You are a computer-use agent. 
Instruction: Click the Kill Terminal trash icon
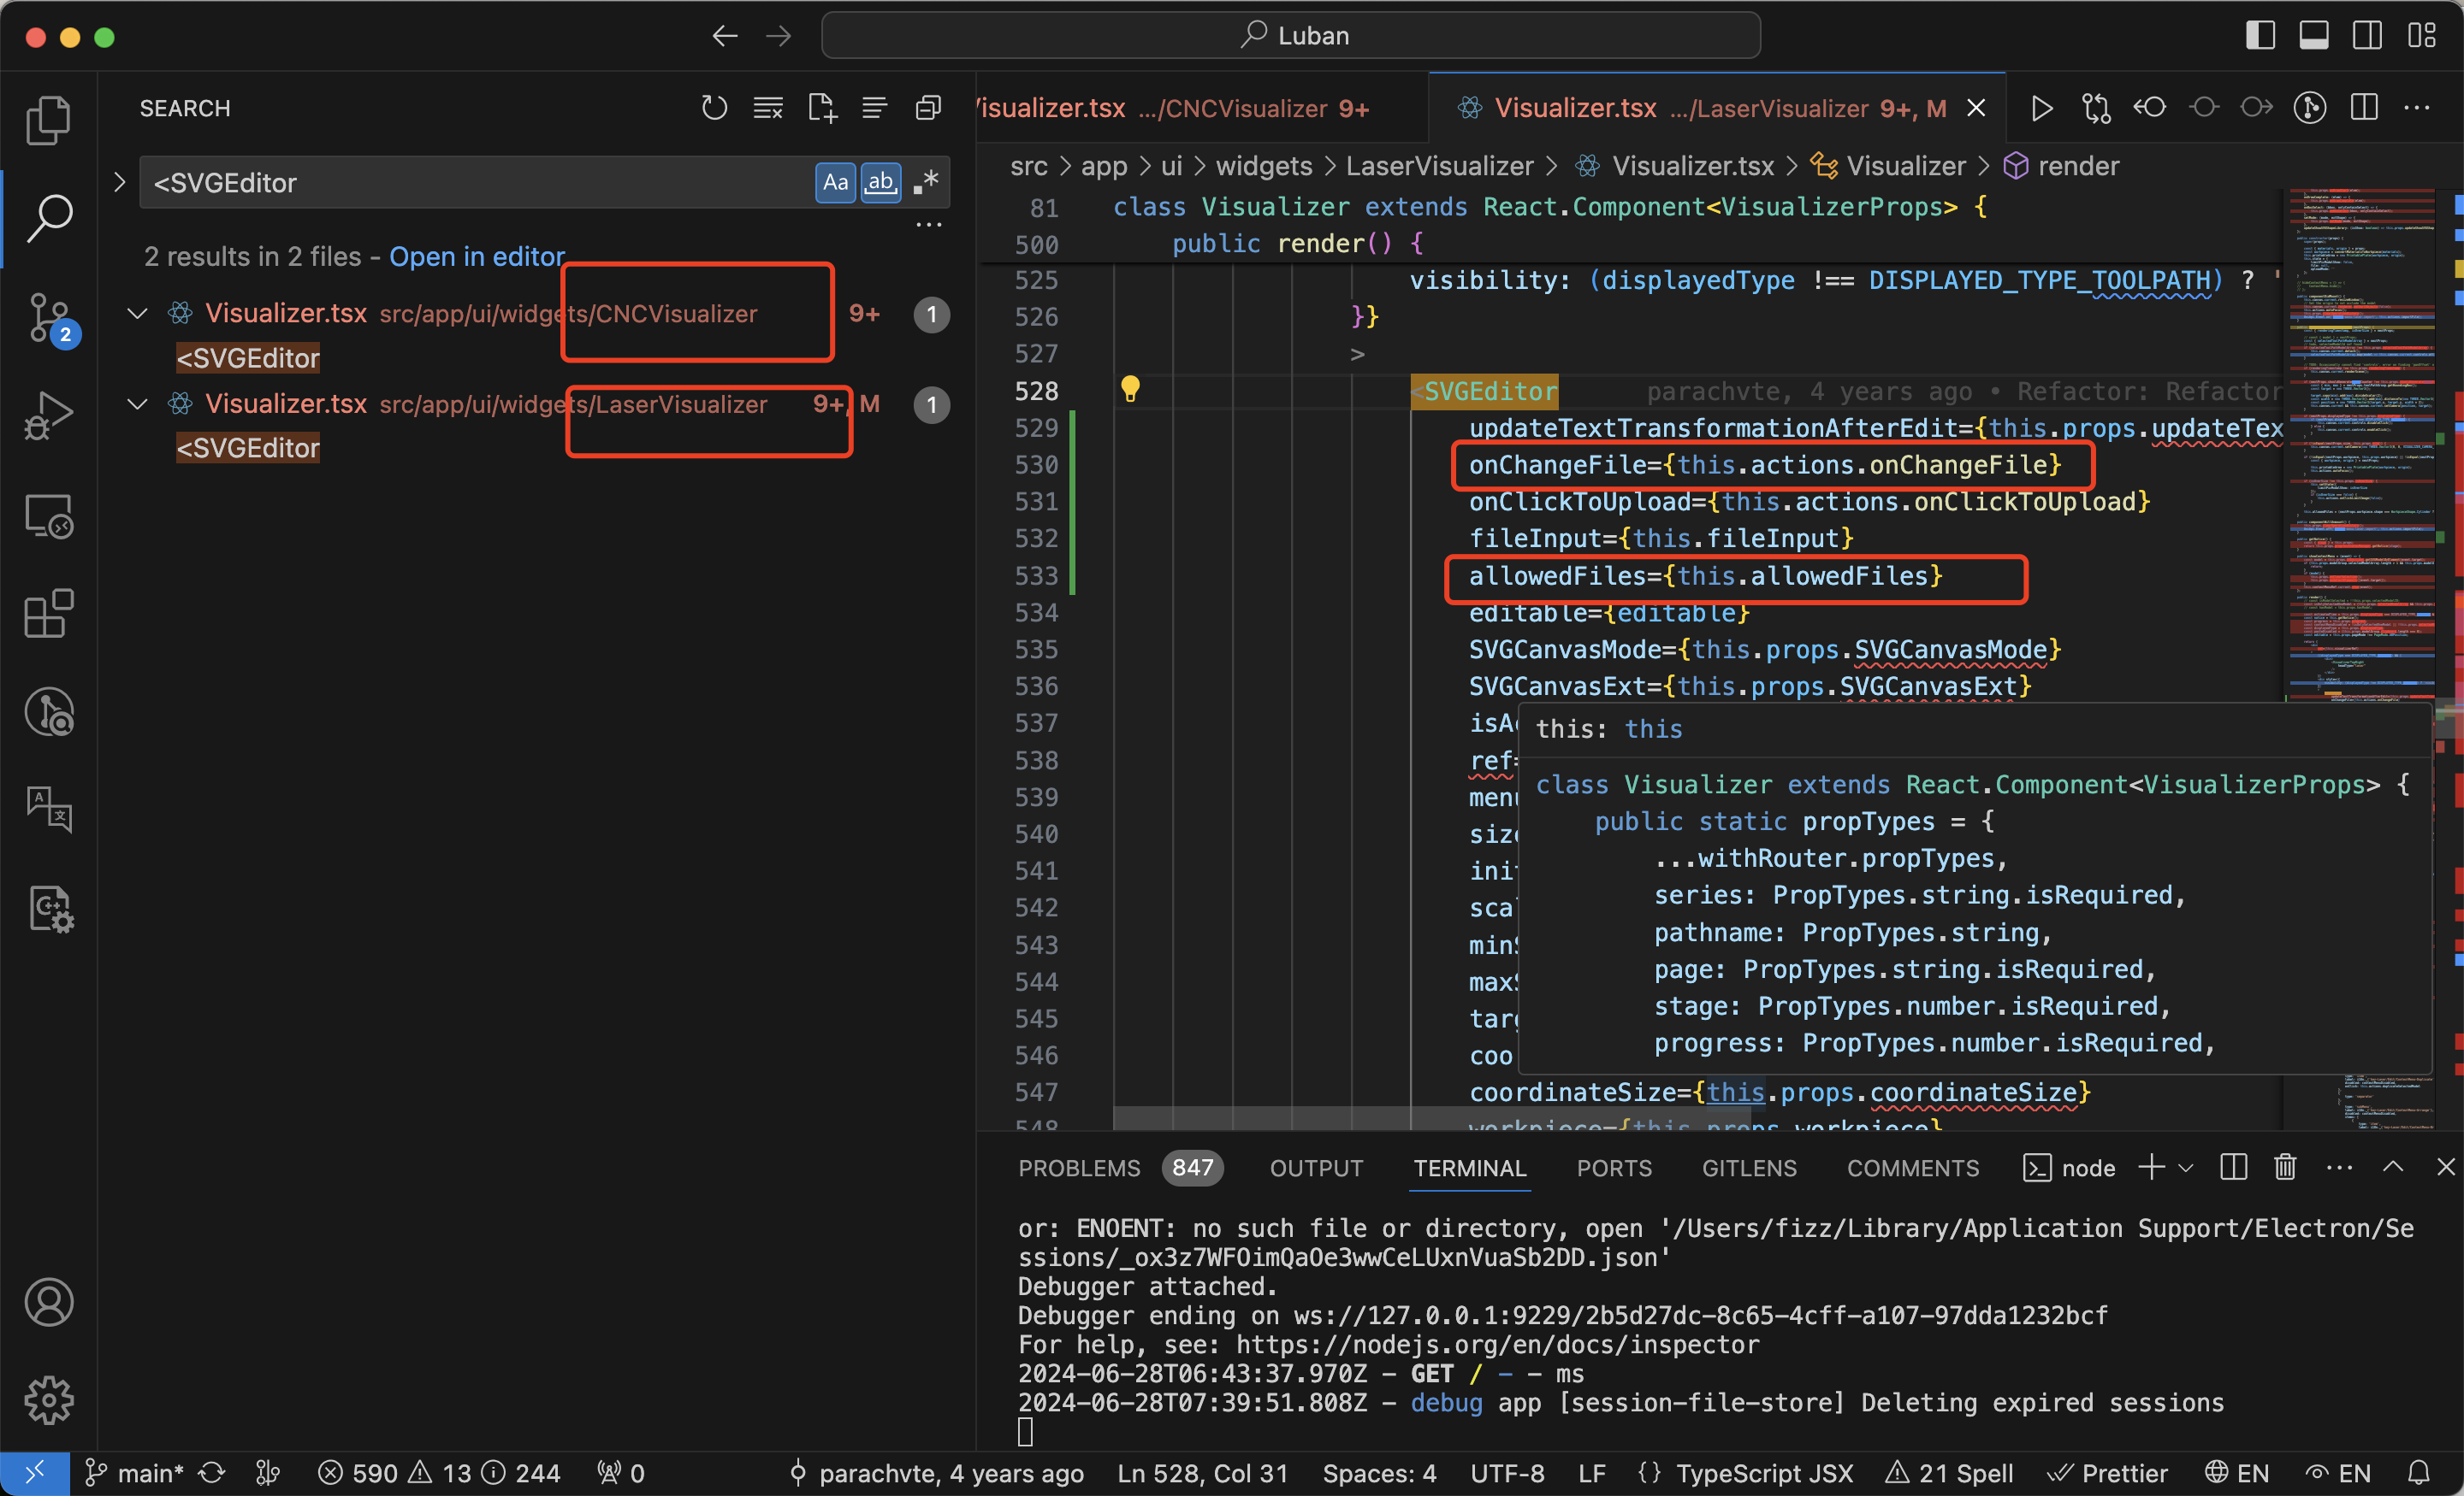click(2285, 1167)
